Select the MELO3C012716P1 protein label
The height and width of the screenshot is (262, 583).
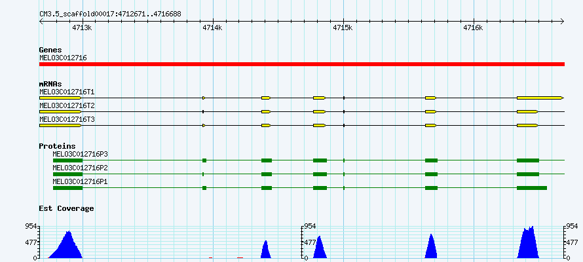click(x=81, y=181)
